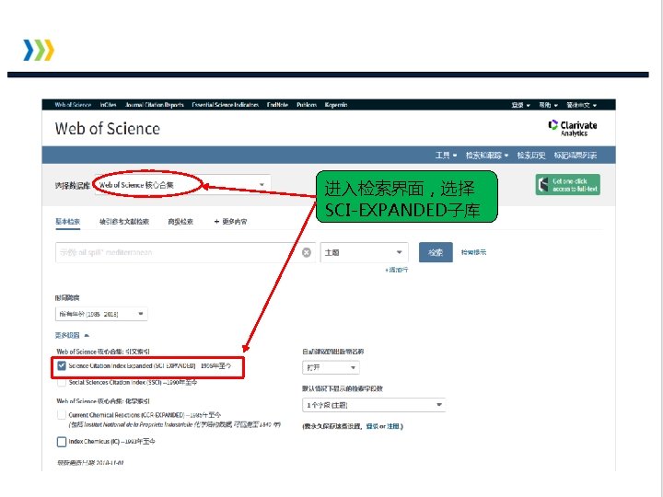Enable the Current Chemical Reactions checkbox
The image size is (663, 497).
point(62,415)
